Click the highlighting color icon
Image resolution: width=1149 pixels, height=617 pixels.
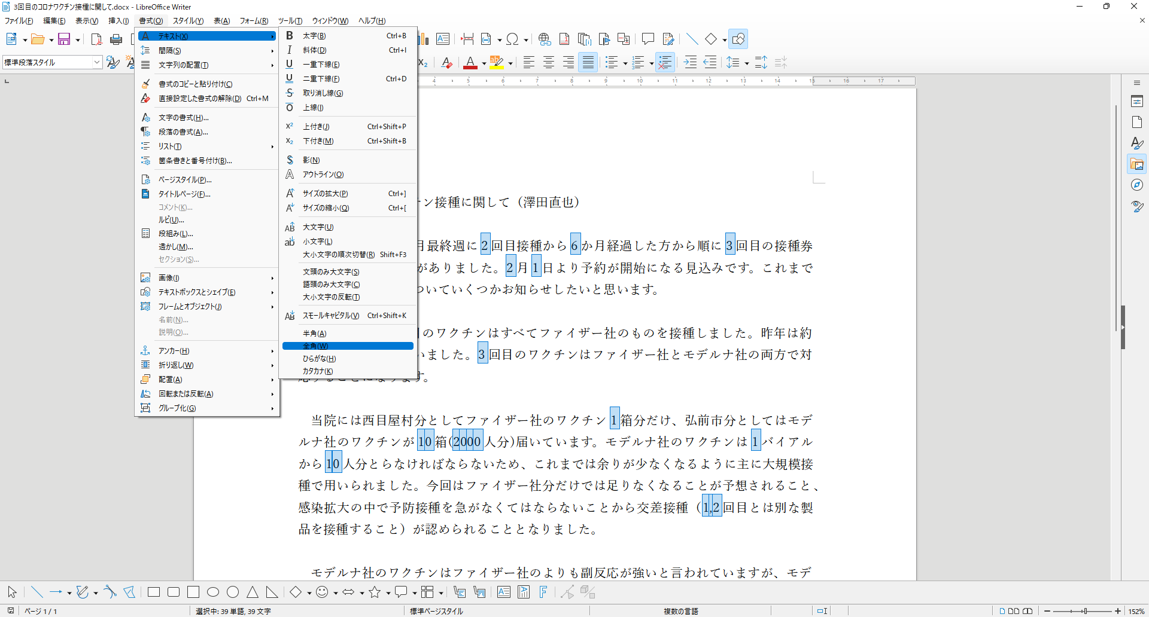point(496,62)
